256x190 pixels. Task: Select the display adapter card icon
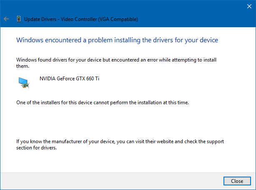coord(24,83)
